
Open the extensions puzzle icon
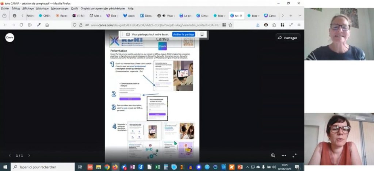click(274, 25)
